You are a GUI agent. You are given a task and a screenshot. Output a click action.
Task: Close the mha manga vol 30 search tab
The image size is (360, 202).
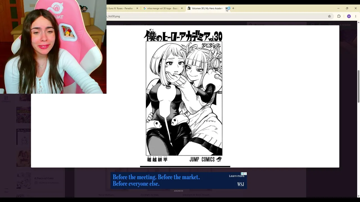click(x=182, y=8)
